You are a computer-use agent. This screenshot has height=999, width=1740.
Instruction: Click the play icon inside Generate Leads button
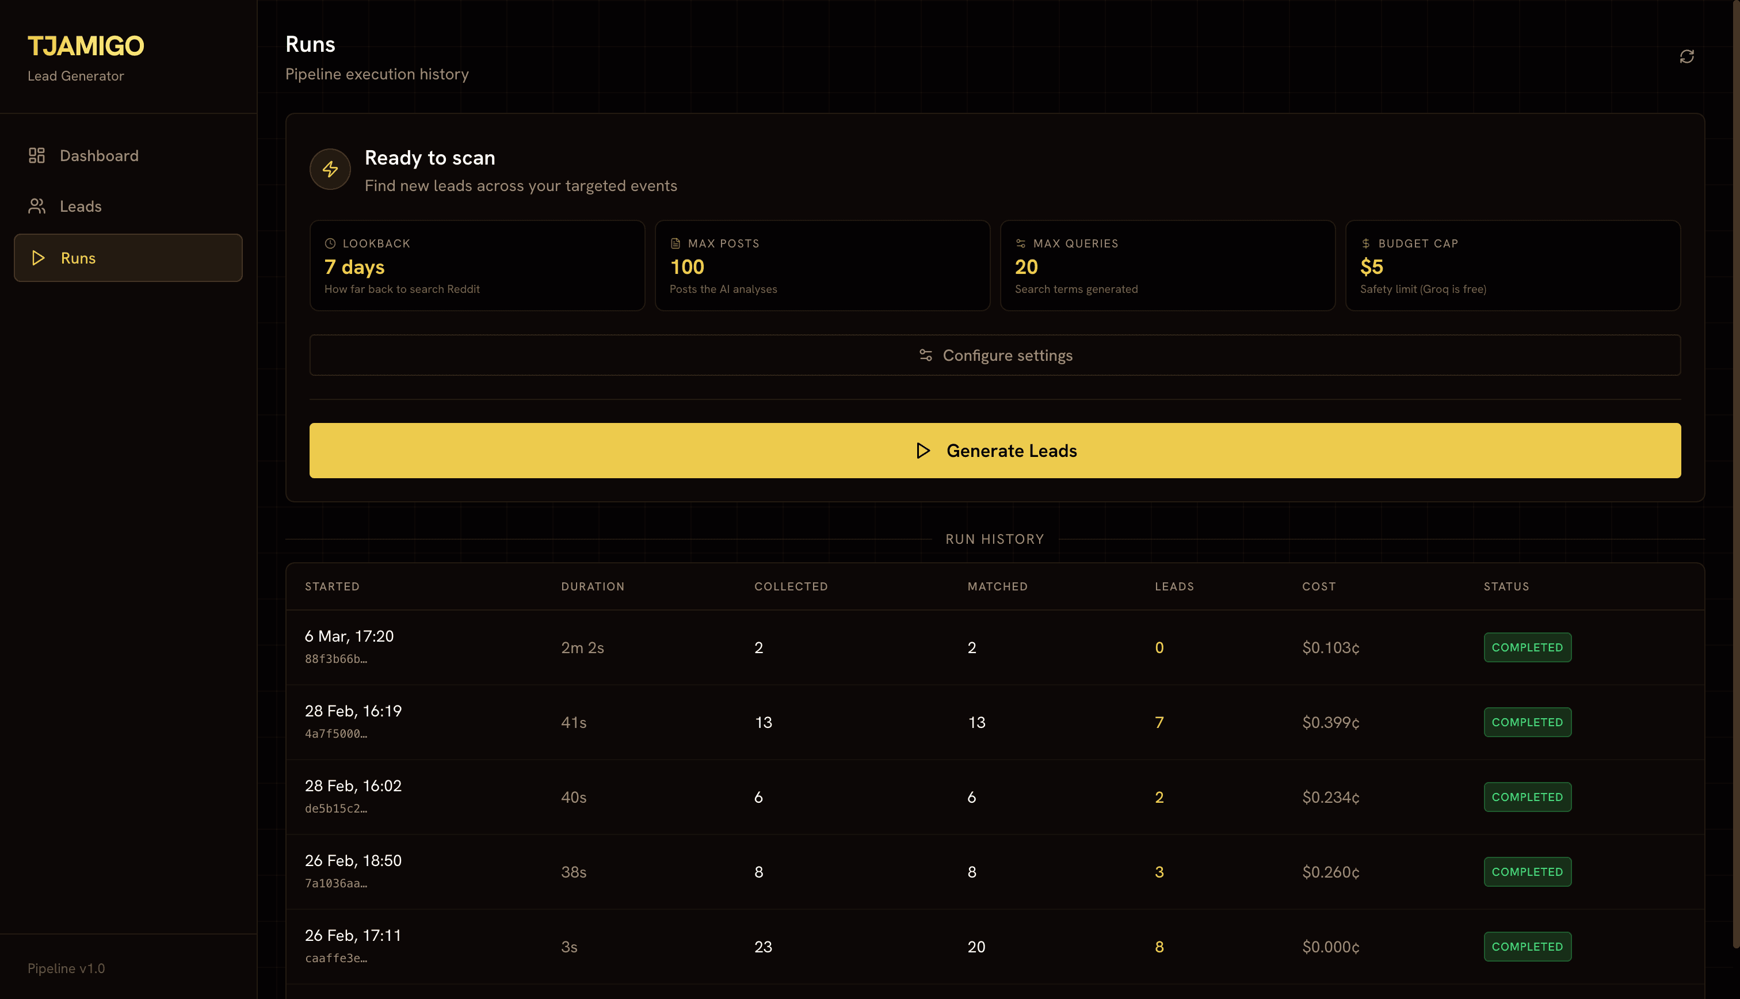[x=923, y=451]
